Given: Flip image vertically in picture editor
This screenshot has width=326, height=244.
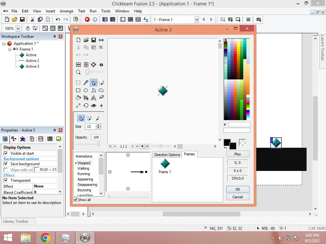Looking at the screenshot, I should pyautogui.click(x=86, y=65).
